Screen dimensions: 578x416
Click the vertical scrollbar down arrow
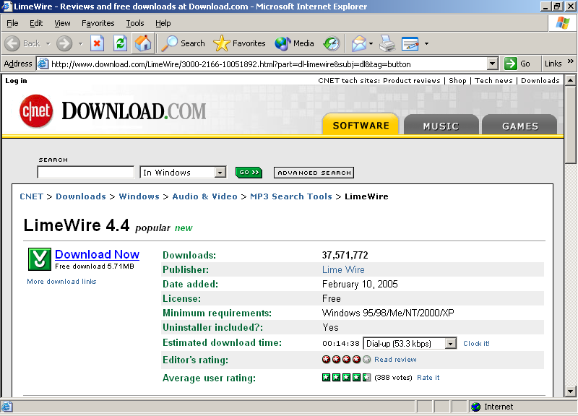pos(570,391)
